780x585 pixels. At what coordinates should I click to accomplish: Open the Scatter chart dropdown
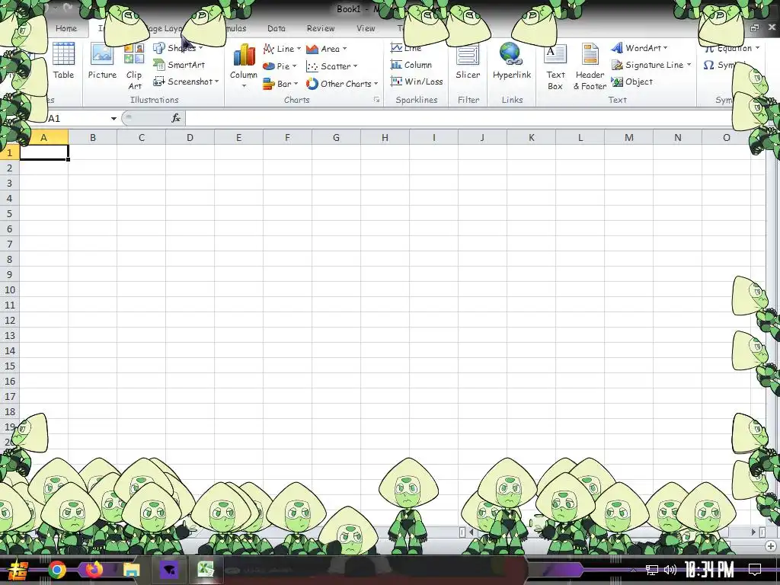click(332, 66)
